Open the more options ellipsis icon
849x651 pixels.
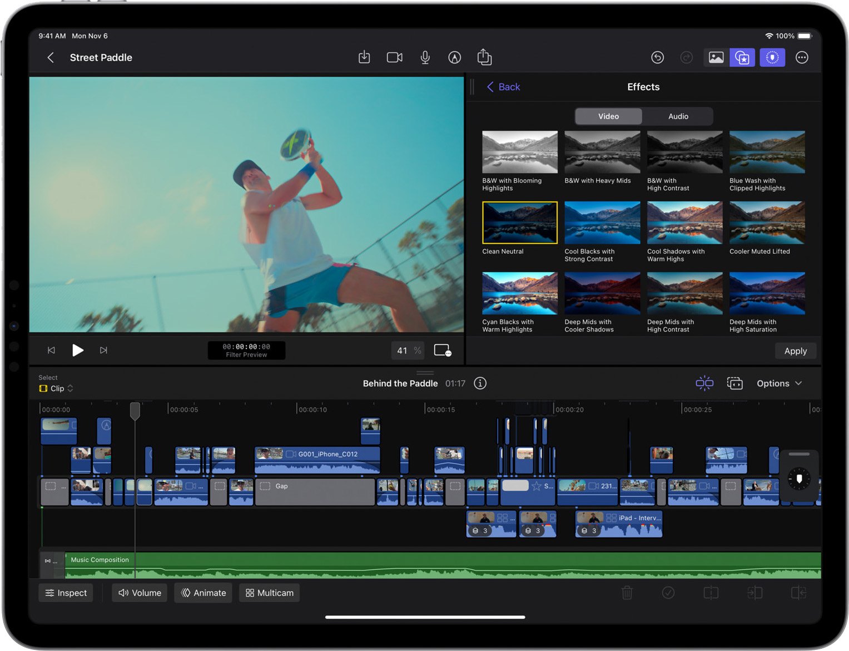(x=801, y=57)
